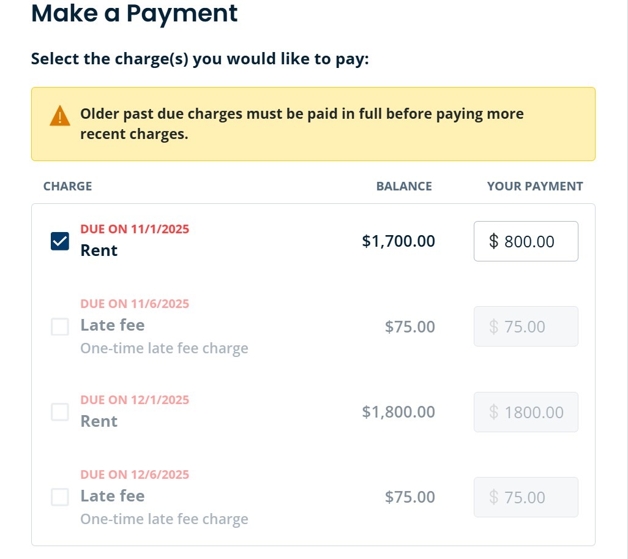Click the $75.00 payment field for 11/6 late fee
Image resolution: width=628 pixels, height=559 pixels.
pyautogui.click(x=526, y=327)
